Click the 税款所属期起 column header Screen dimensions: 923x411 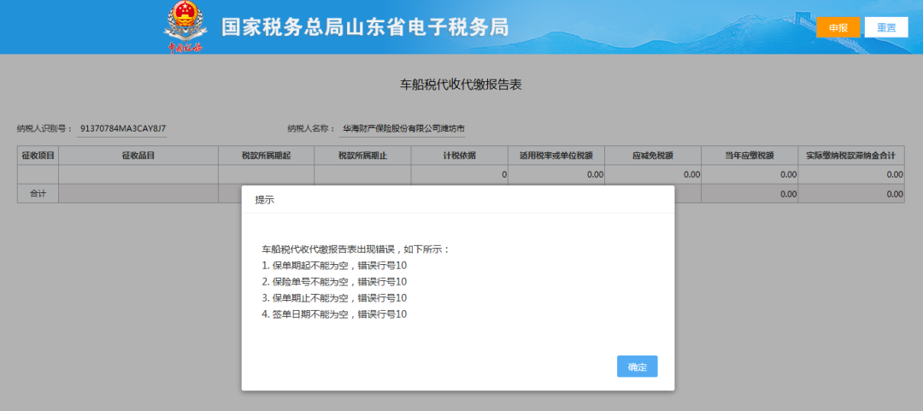(266, 156)
